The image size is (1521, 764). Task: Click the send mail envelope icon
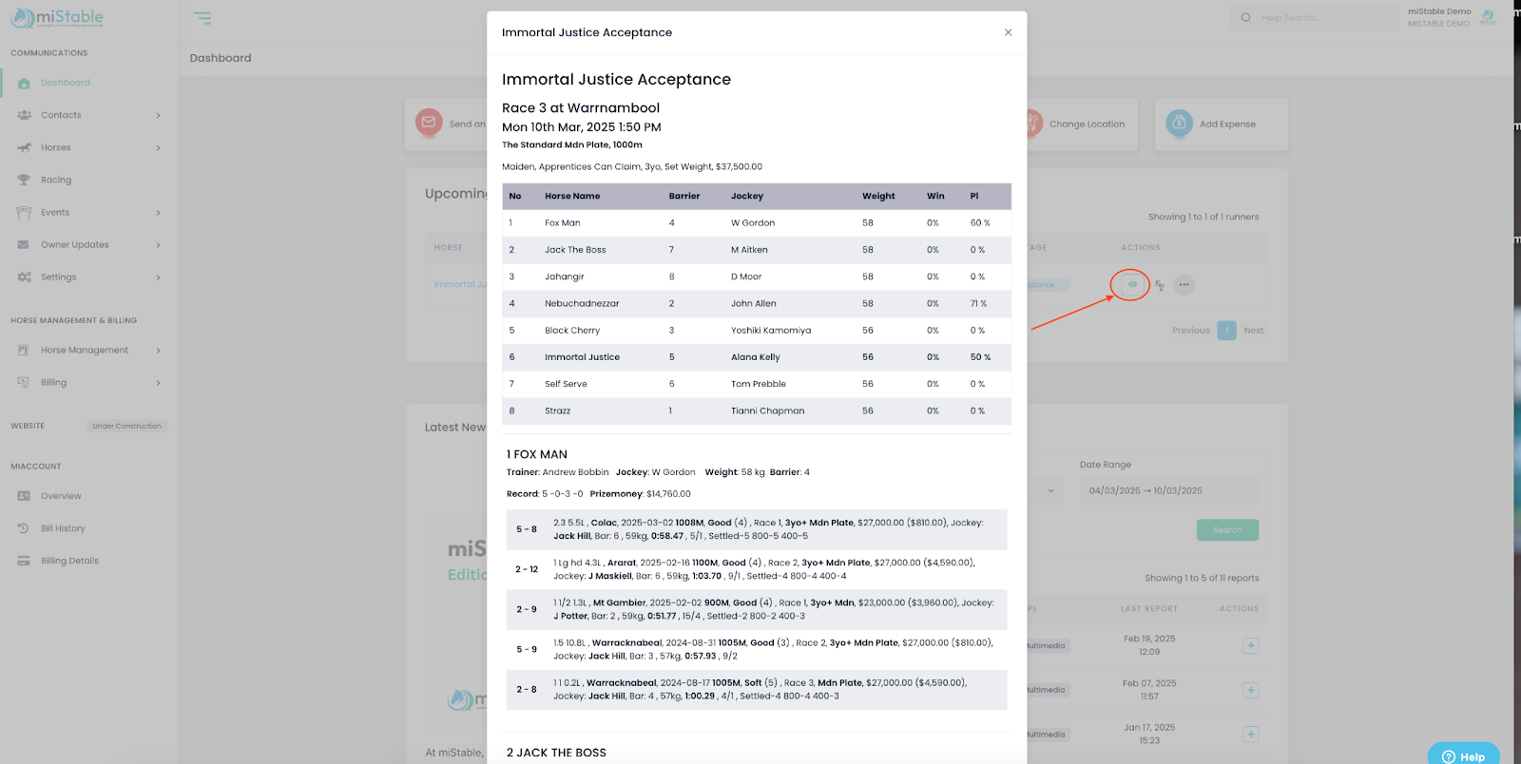(429, 123)
